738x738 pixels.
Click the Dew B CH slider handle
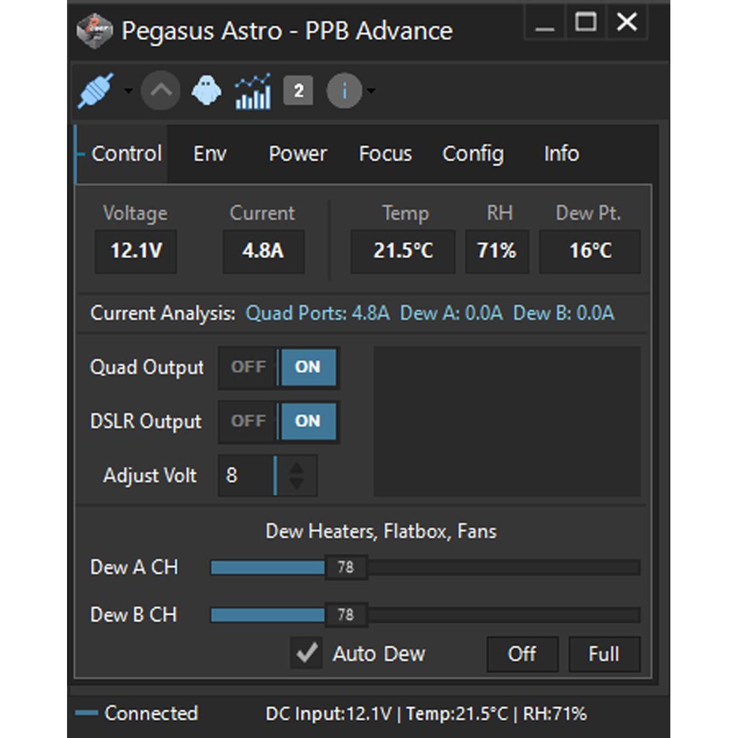[346, 615]
